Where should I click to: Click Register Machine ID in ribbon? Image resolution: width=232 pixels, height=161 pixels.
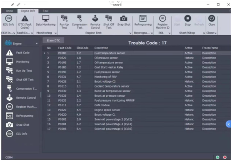coord(162,22)
